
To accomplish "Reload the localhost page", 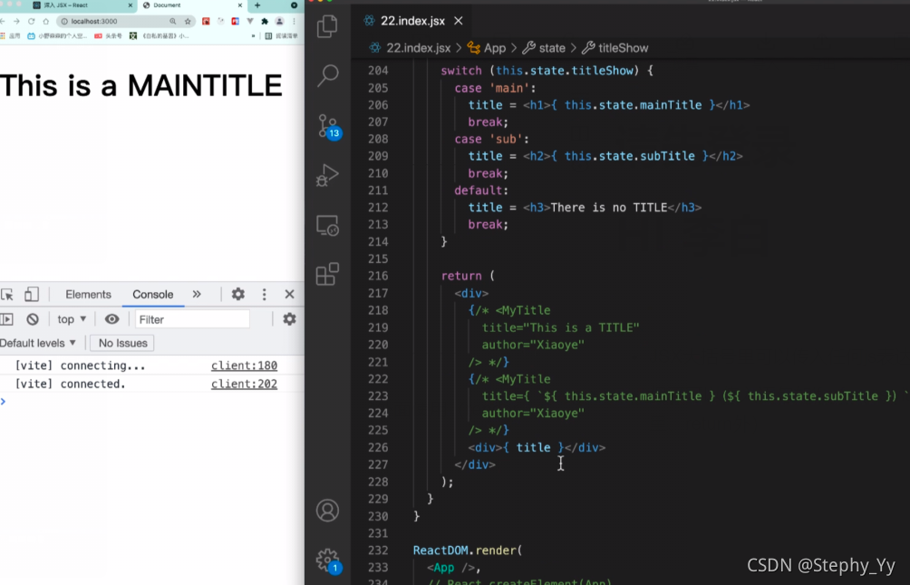I will (x=31, y=22).
